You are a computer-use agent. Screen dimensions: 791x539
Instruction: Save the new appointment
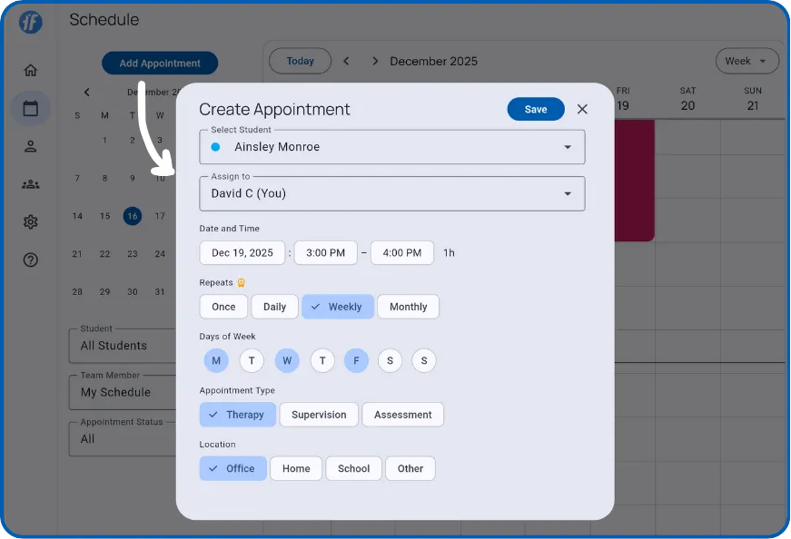[x=536, y=108]
